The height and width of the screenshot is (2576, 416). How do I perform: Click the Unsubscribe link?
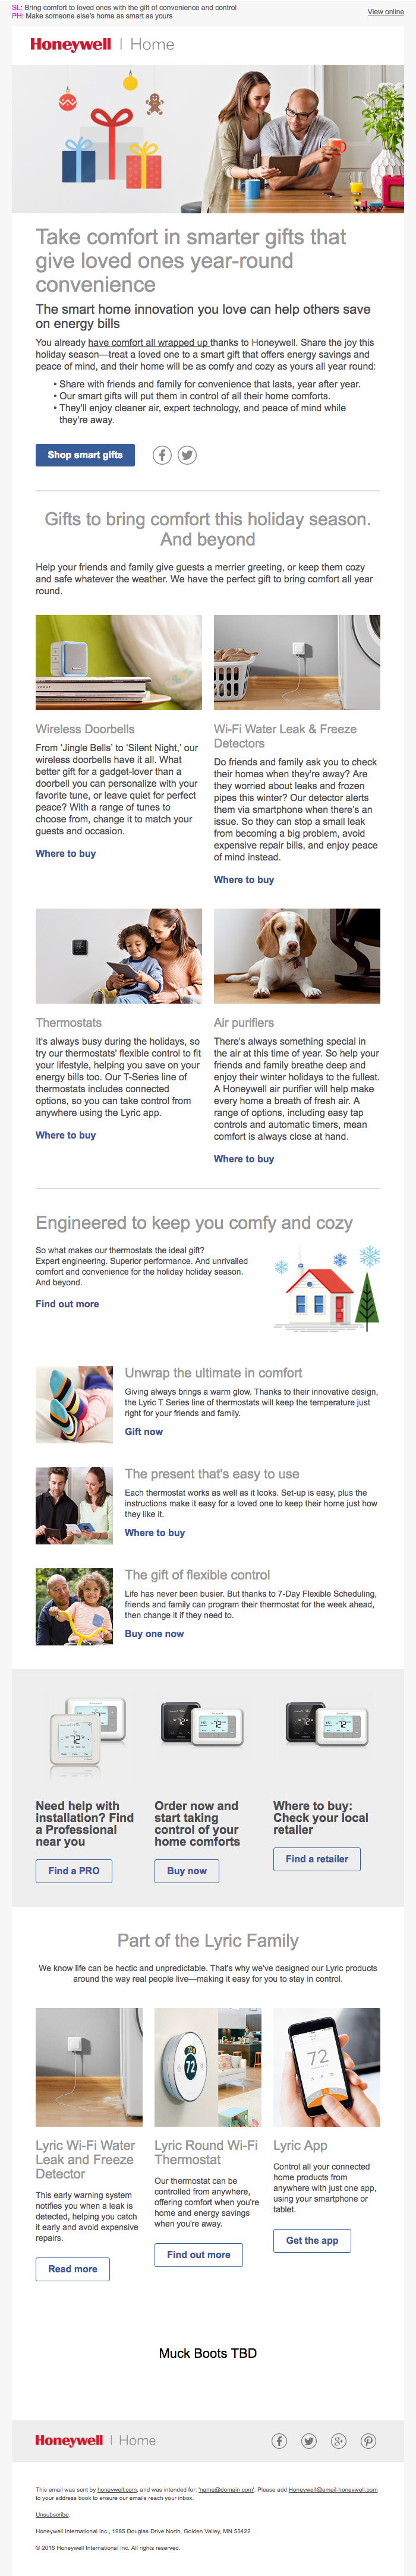[x=52, y=2515]
